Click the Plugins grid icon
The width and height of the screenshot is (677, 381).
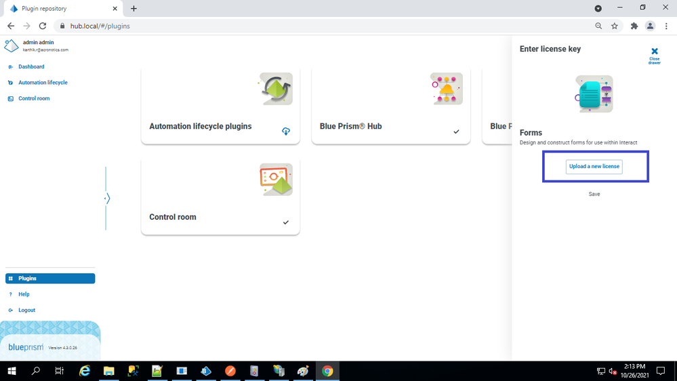click(10, 279)
